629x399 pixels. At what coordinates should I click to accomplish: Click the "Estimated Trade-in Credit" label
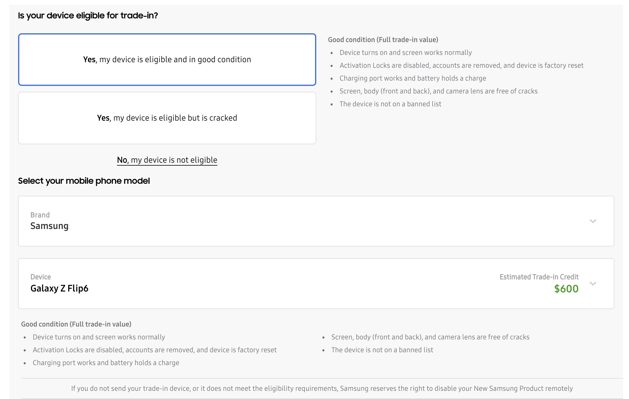point(539,277)
